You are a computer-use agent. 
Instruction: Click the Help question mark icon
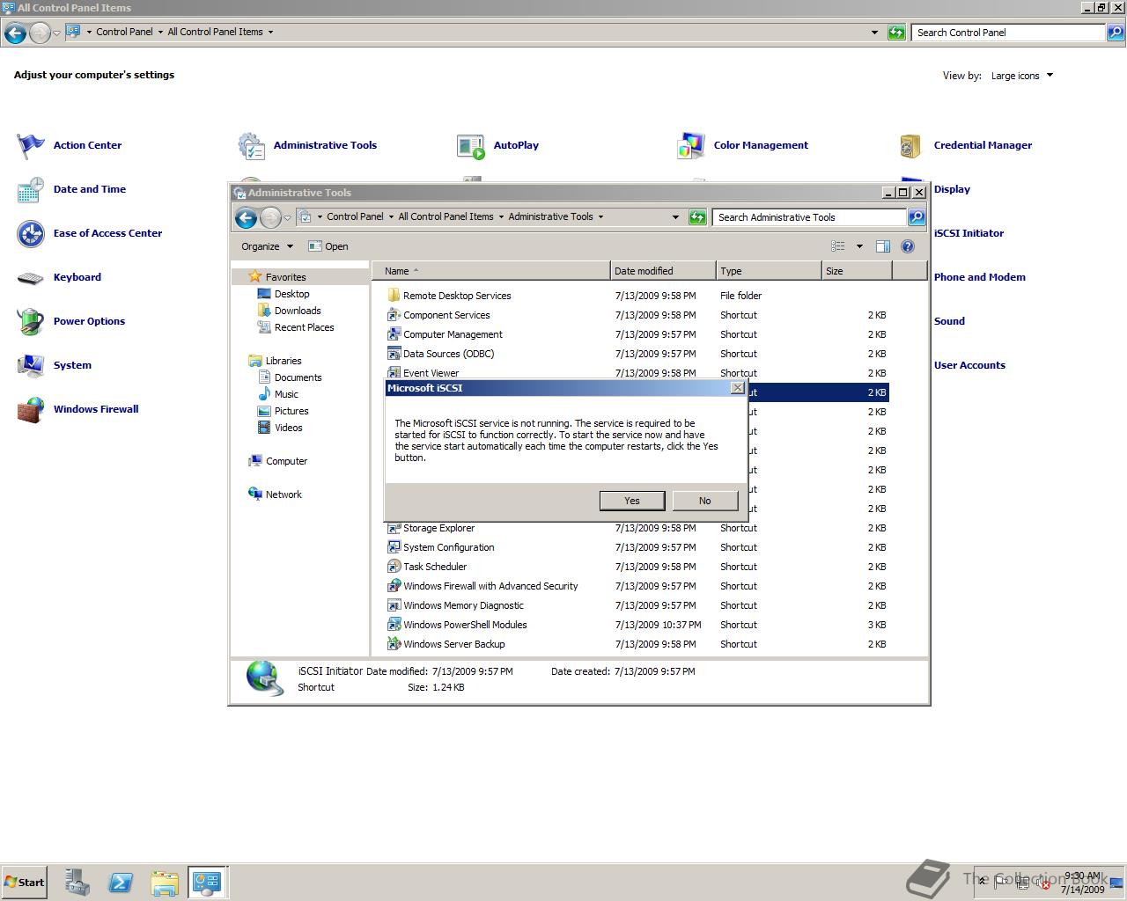(x=908, y=246)
